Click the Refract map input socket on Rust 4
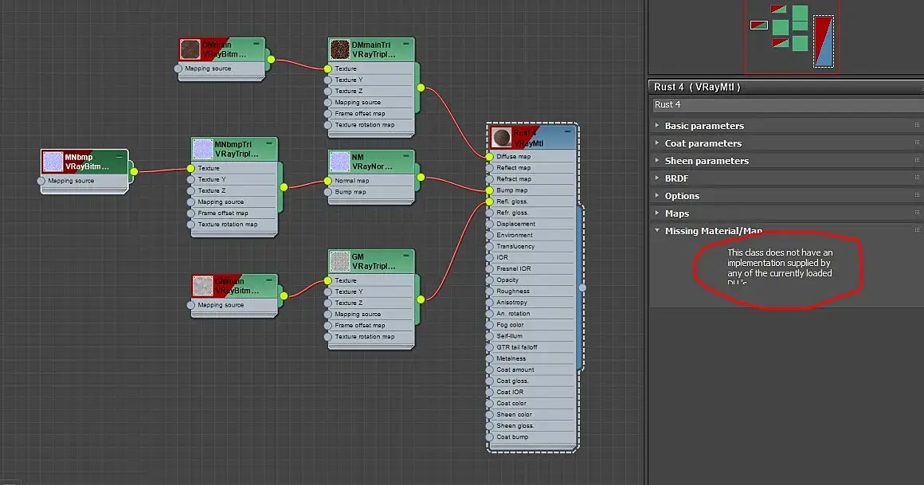924x485 pixels. (x=490, y=179)
